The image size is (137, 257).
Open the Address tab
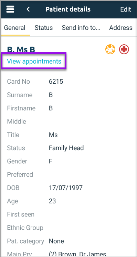pyautogui.click(x=121, y=28)
